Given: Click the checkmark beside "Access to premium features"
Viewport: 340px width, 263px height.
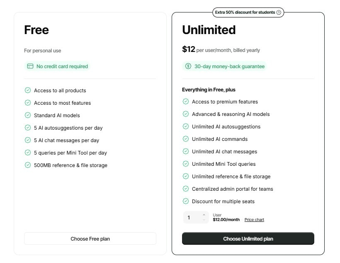Looking at the screenshot, I should 185,101.
